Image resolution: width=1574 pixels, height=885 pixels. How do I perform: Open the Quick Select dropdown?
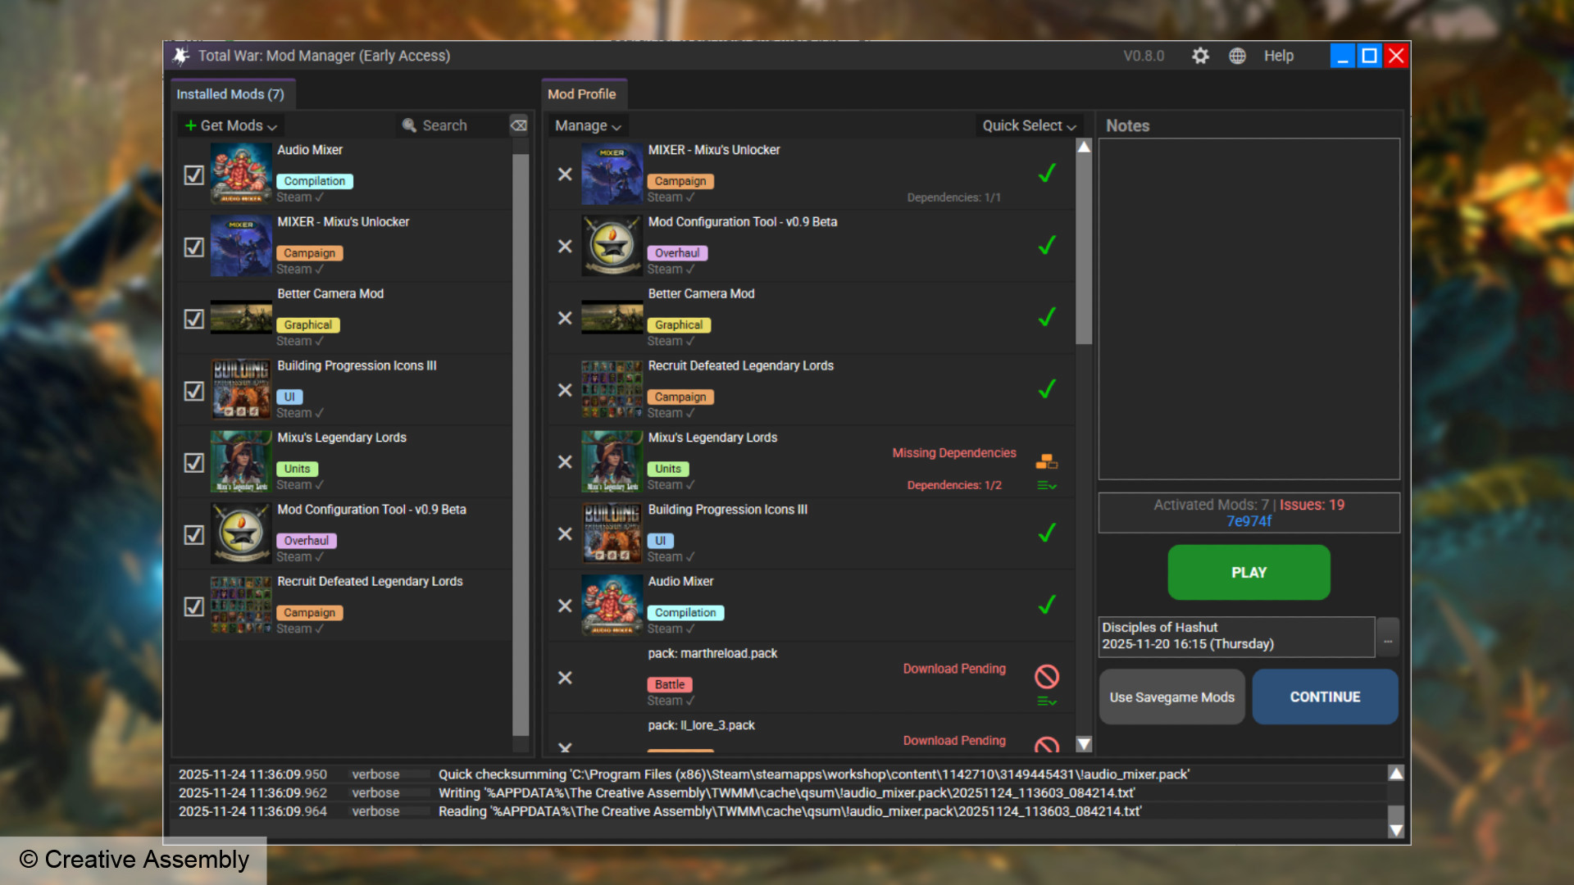click(x=1028, y=125)
